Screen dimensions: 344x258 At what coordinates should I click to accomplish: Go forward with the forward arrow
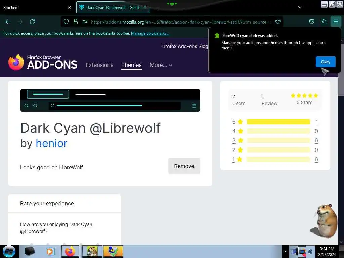(20, 22)
